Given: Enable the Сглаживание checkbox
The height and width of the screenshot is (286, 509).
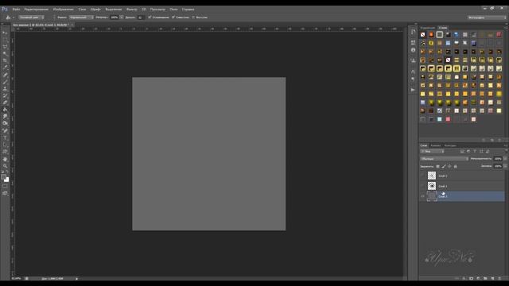Looking at the screenshot, I should [150, 17].
